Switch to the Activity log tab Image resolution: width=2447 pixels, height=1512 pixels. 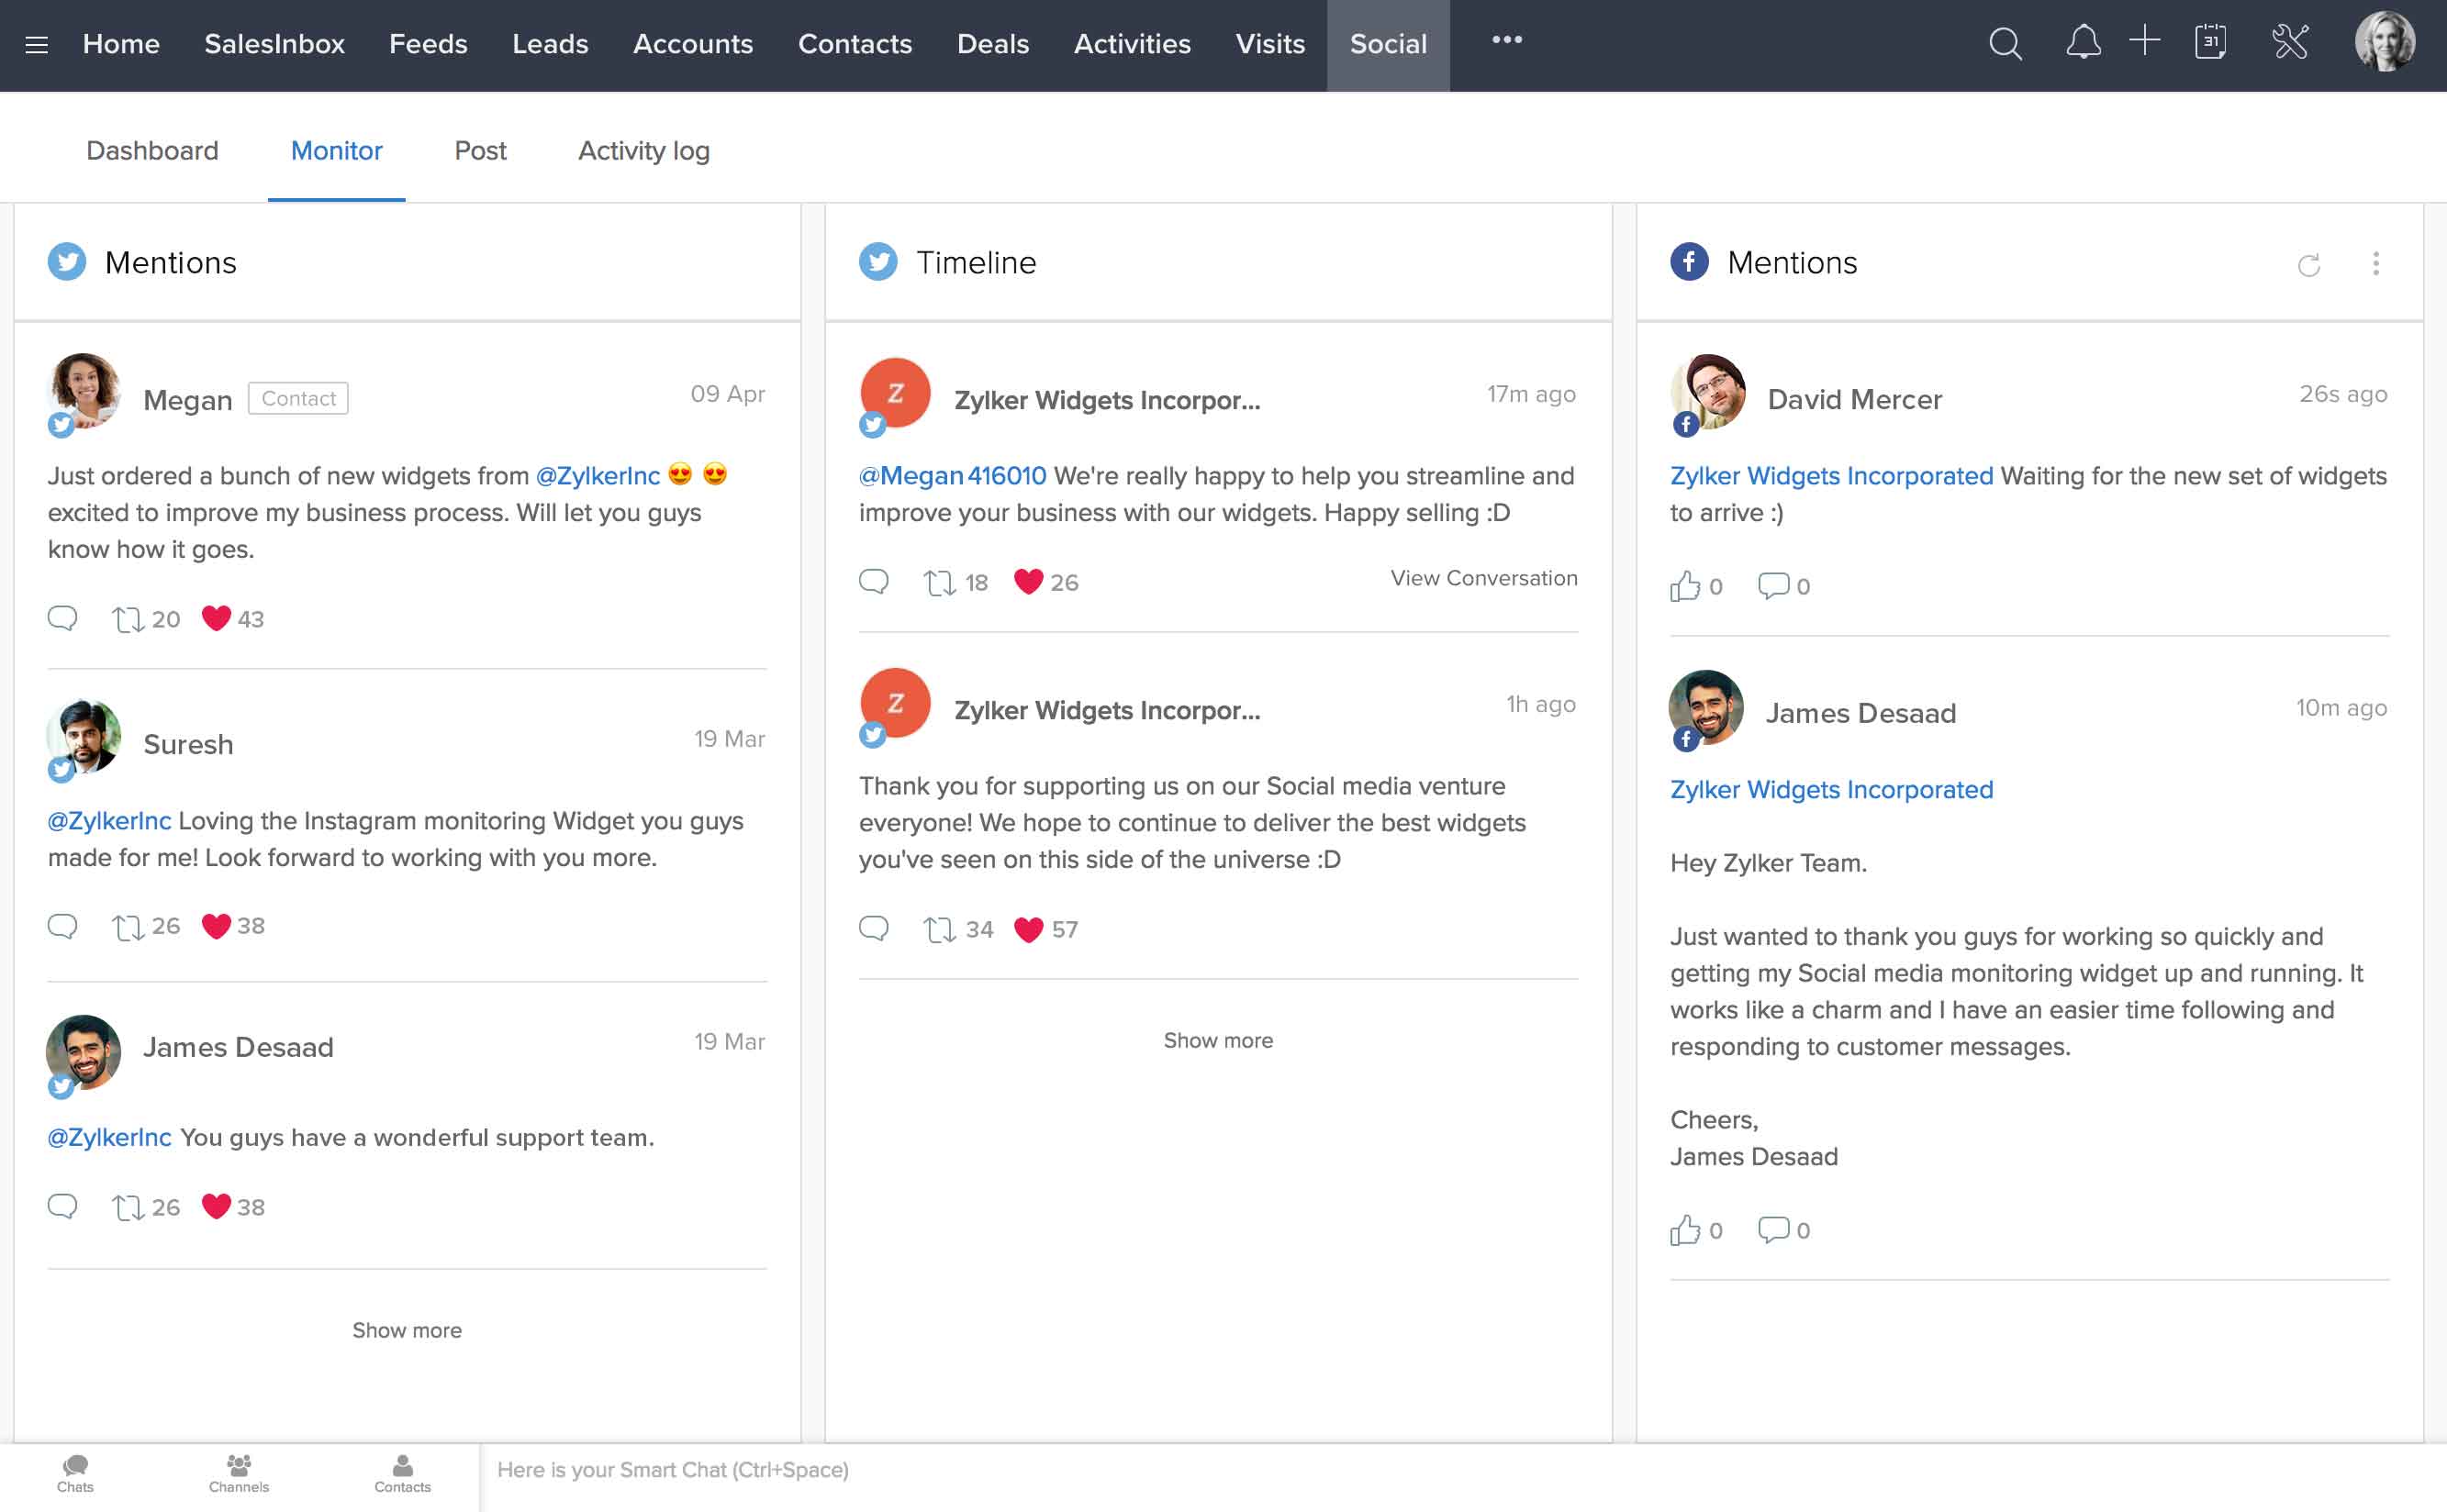[x=643, y=150]
